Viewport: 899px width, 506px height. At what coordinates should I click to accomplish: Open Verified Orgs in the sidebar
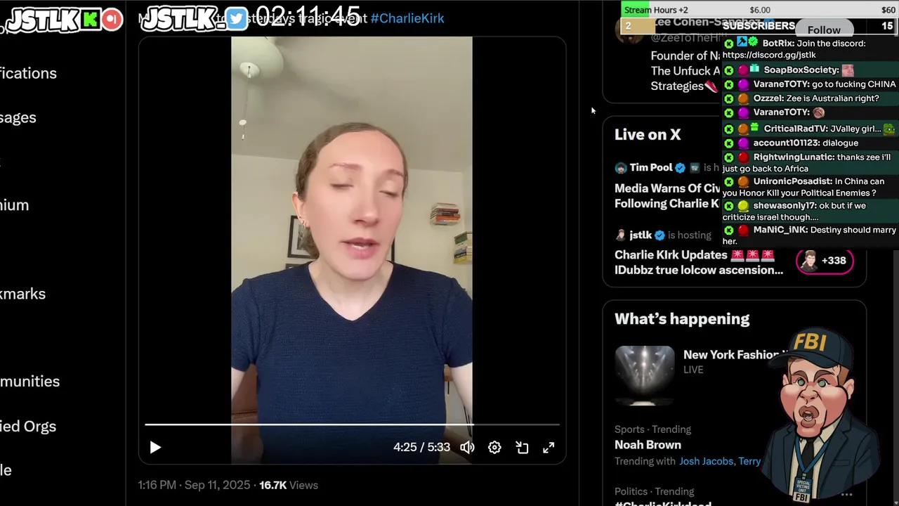click(x=27, y=426)
